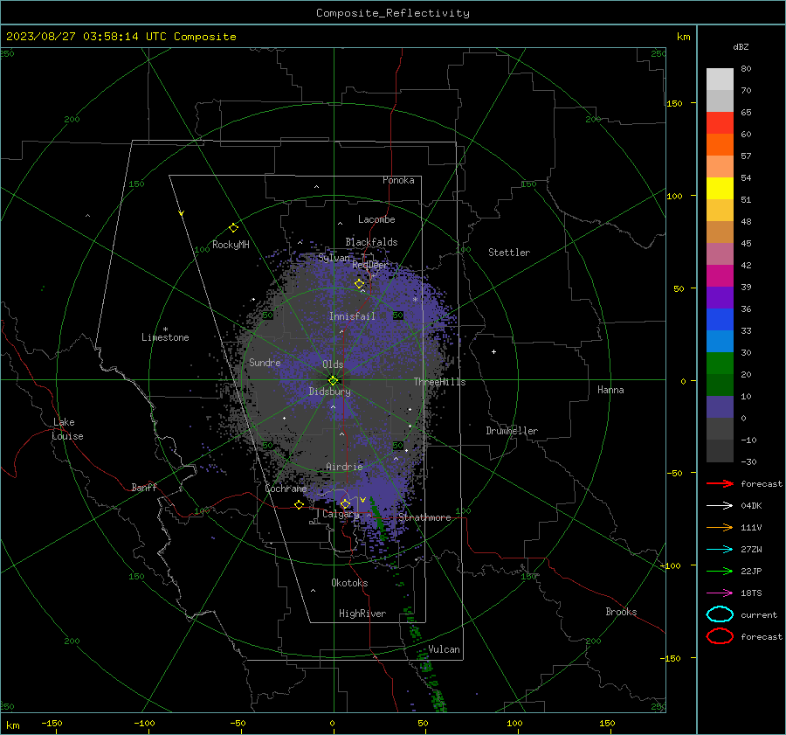Click the Limestone label
The height and width of the screenshot is (735, 786).
pos(165,337)
